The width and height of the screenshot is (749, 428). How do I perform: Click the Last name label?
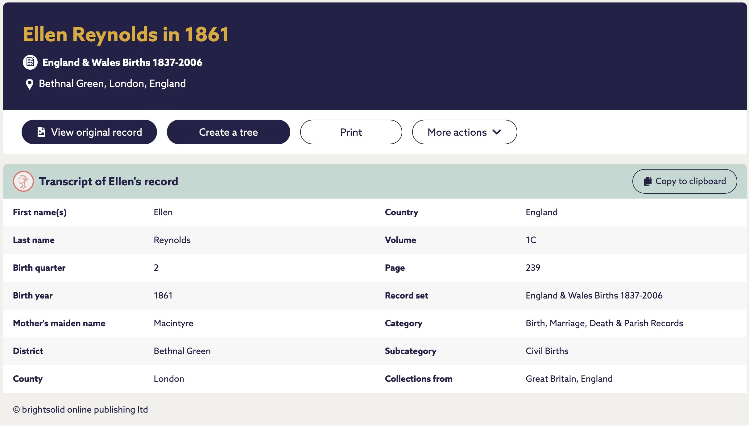click(34, 240)
